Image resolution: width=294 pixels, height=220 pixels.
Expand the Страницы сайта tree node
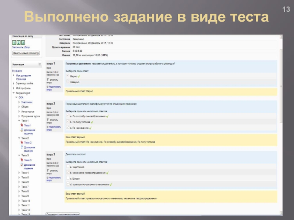coord(14,84)
